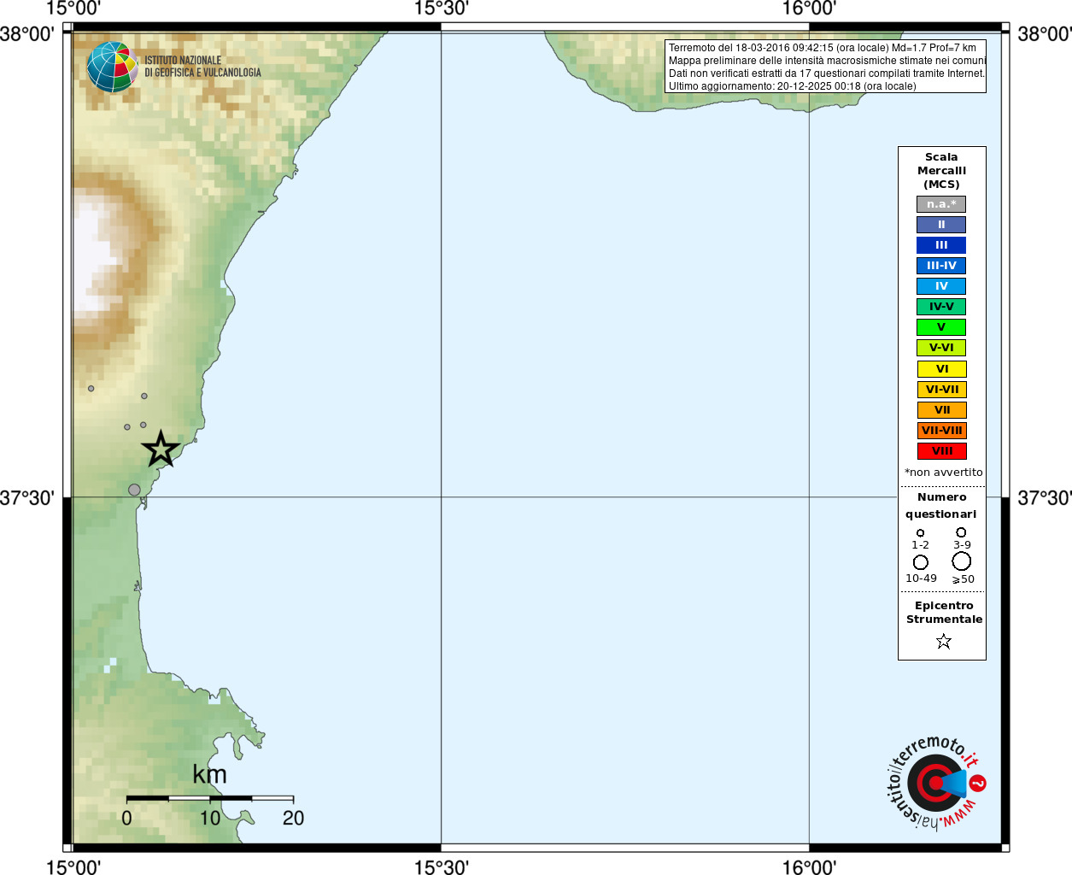Click the Istituto Nazionale di Geofisica text
Image resolution: width=1072 pixels, height=875 pixels.
click(202, 67)
